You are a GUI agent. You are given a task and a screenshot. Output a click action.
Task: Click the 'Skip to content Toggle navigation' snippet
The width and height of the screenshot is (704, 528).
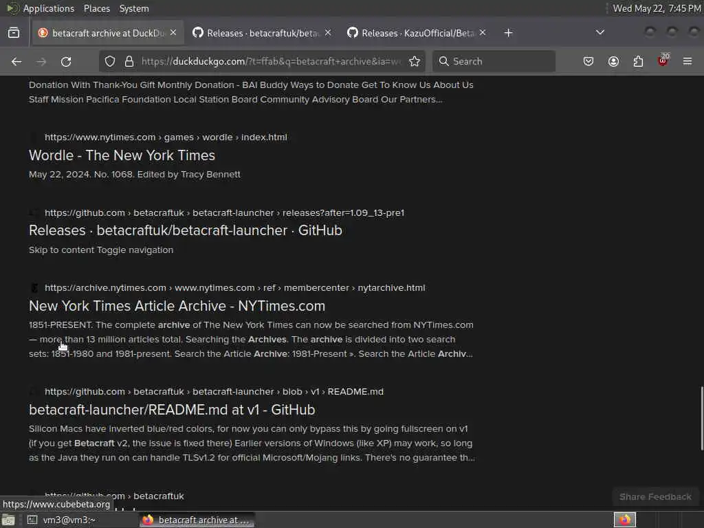[101, 250]
